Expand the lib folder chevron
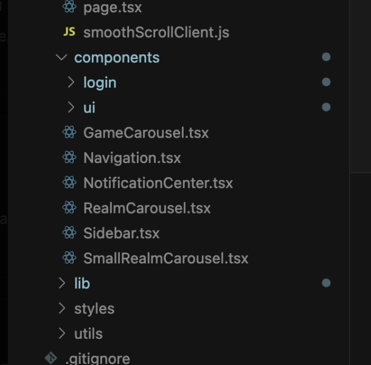The image size is (371, 365). click(x=62, y=283)
